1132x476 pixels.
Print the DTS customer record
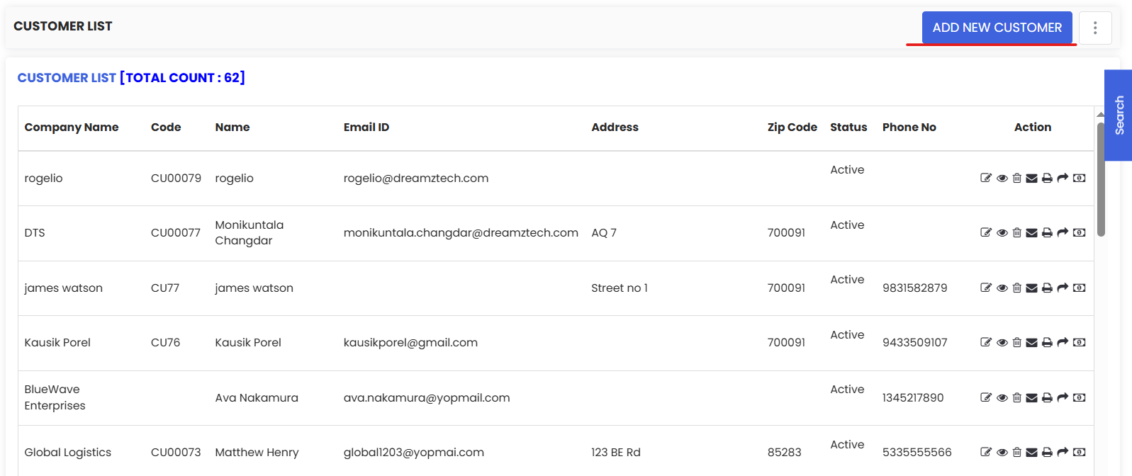click(x=1047, y=233)
